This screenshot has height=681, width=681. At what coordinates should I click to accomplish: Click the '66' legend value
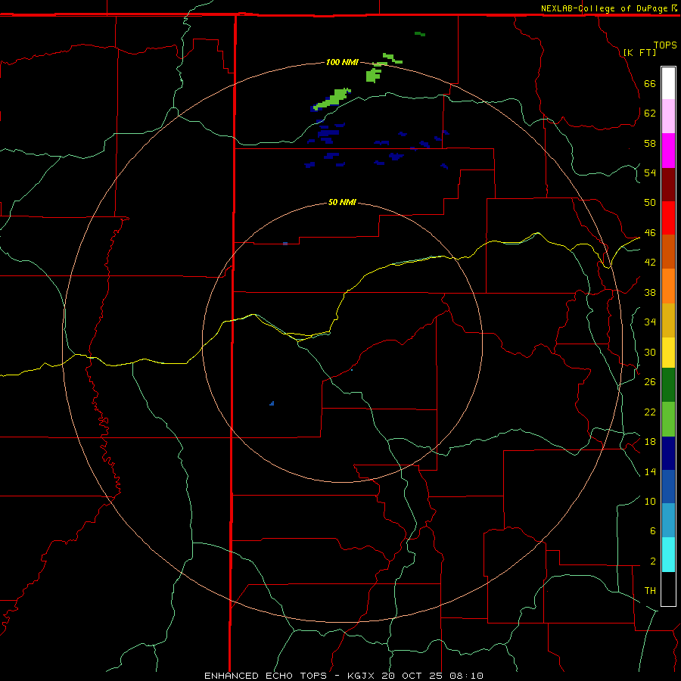pos(650,83)
